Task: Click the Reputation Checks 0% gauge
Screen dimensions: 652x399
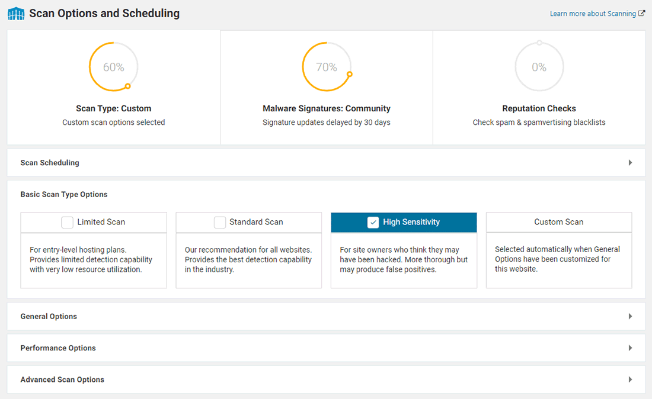Action: coord(539,67)
